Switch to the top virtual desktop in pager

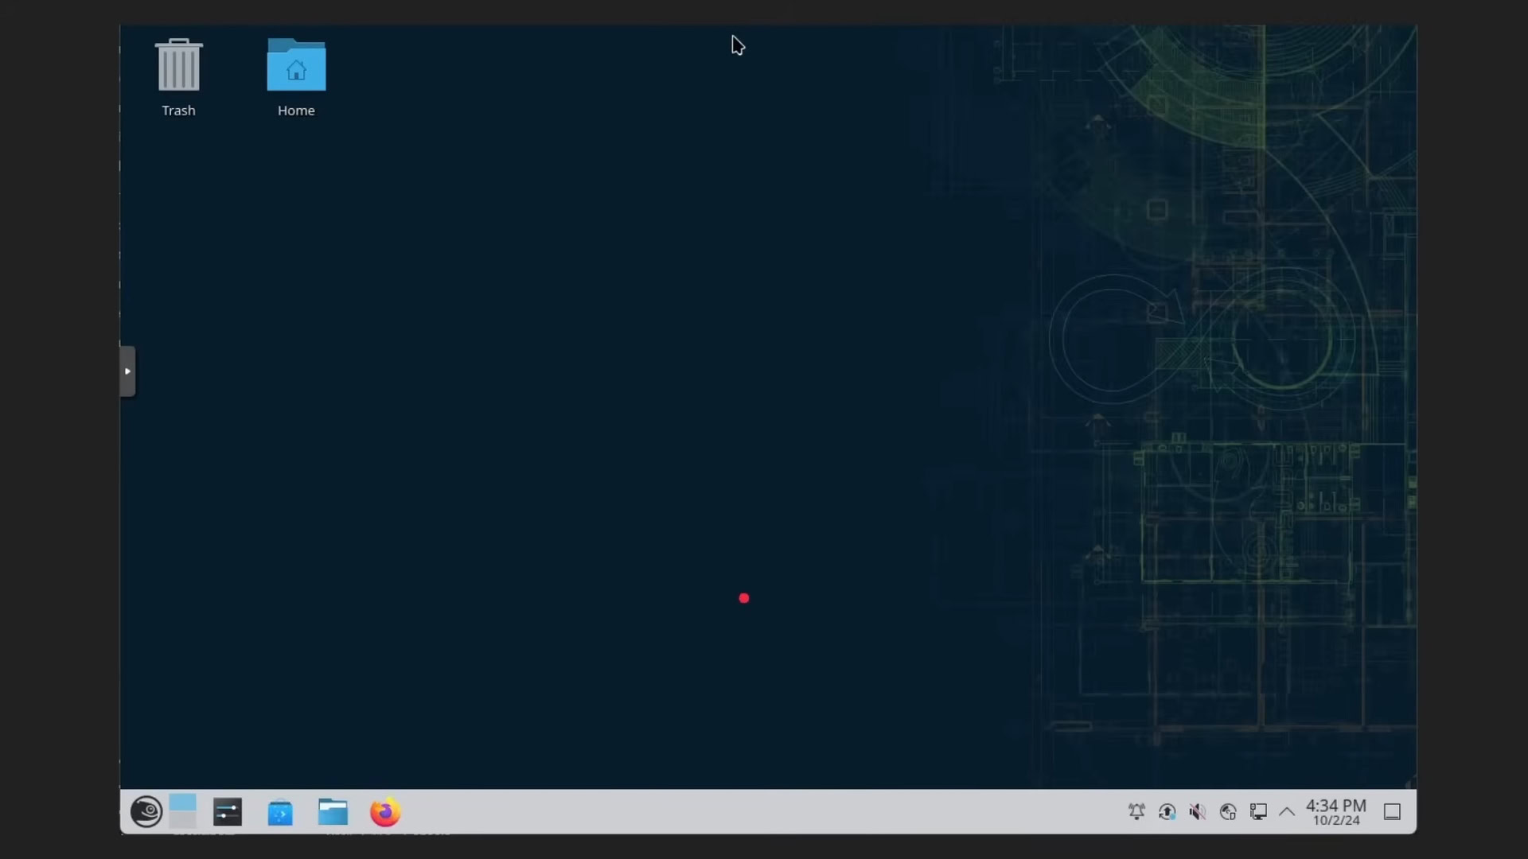pyautogui.click(x=183, y=802)
